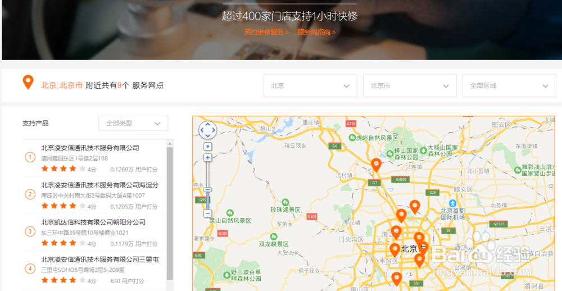Click the 0.1179万 用户打分 text

pyautogui.click(x=134, y=244)
